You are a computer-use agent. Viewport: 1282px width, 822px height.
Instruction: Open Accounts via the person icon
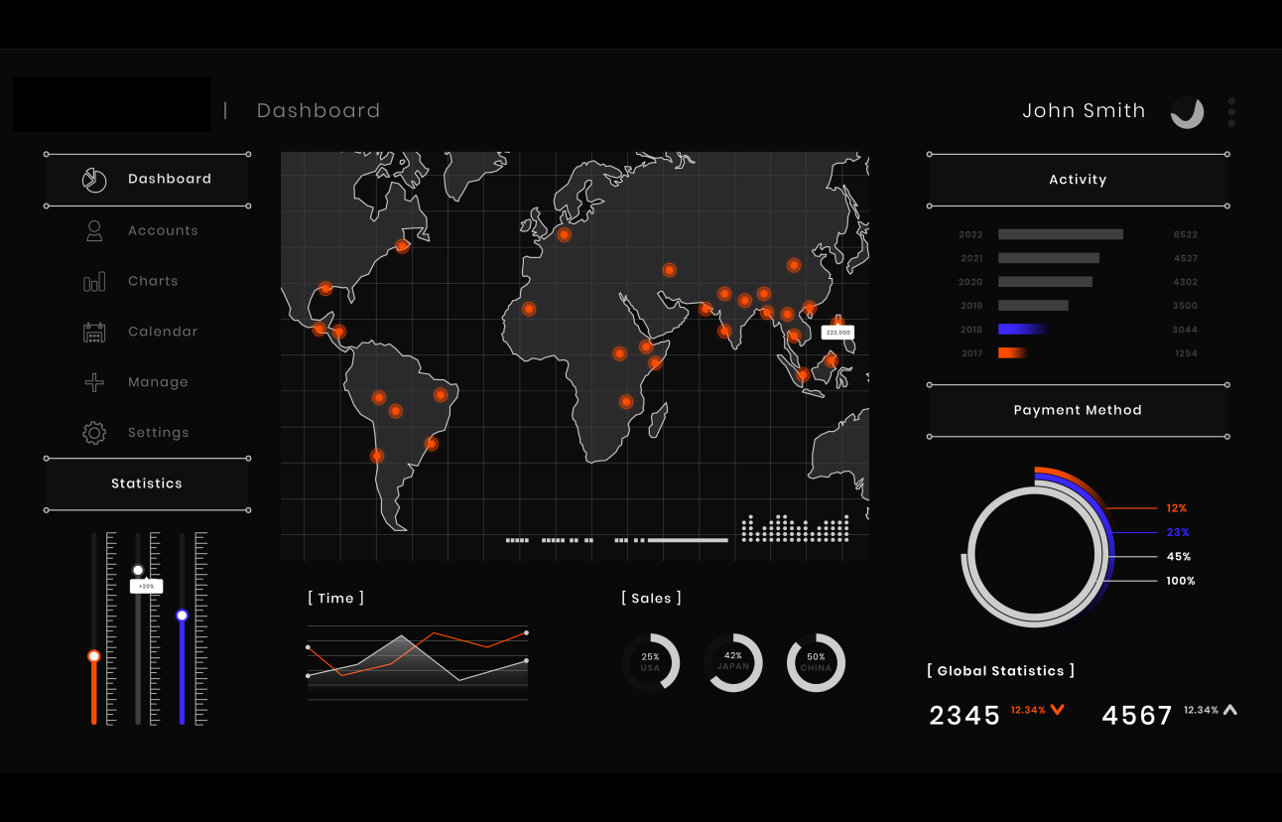tap(94, 231)
